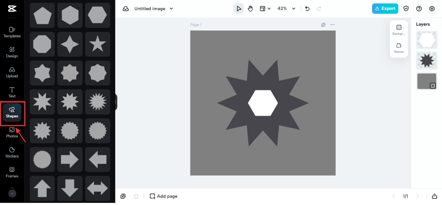The width and height of the screenshot is (442, 205).
Task: Click the add page icon at bottom left
Action: click(123, 196)
